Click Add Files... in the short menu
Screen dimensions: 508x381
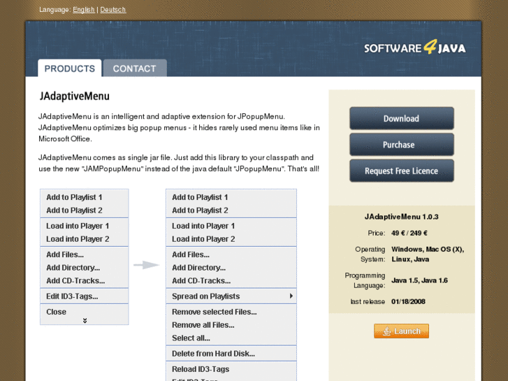tap(85, 254)
